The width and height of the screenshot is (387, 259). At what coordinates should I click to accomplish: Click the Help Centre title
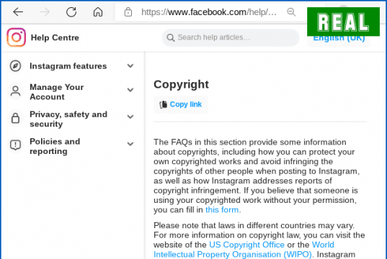pyautogui.click(x=55, y=37)
